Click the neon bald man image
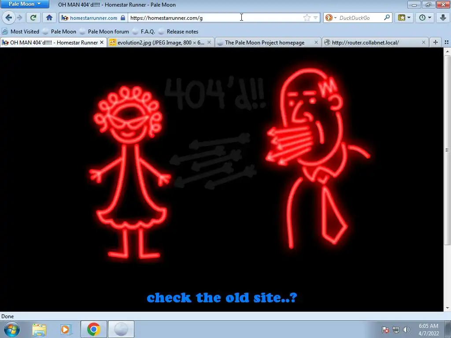 tap(317, 158)
